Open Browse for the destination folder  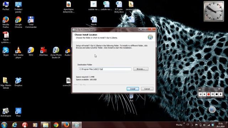coord(141,69)
